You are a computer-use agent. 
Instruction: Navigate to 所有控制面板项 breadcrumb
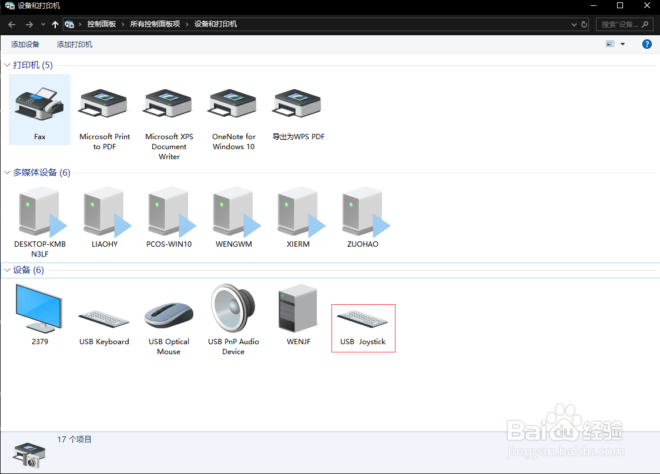click(155, 25)
